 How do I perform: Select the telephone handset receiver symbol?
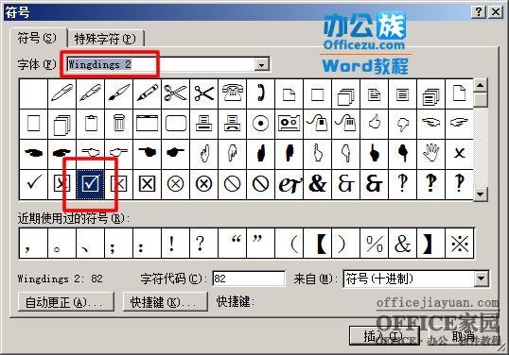point(261,93)
